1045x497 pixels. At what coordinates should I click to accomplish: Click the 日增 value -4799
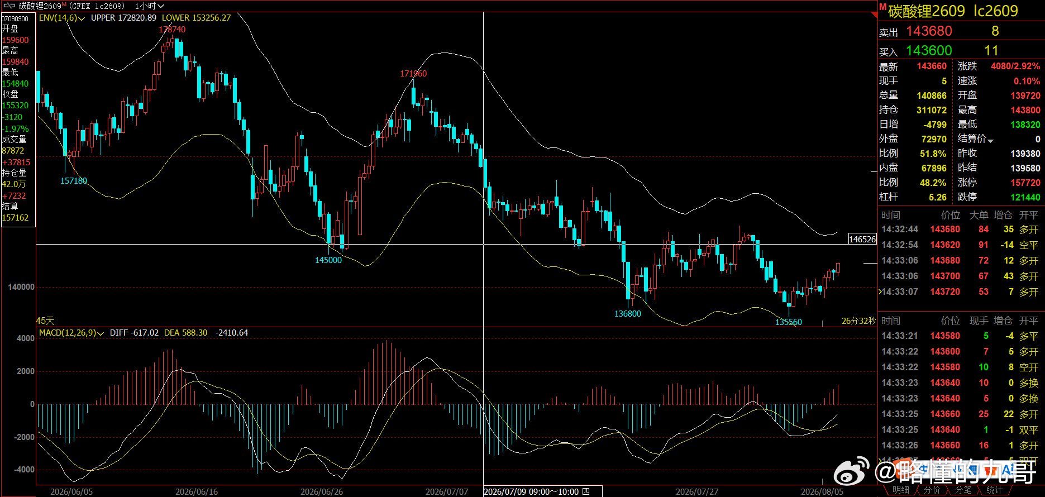935,125
